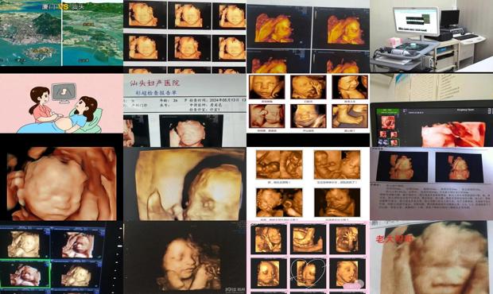Open the ultrasound thumbnail with red 老大 caption
Screen dimensions: 493x294
tap(431, 257)
